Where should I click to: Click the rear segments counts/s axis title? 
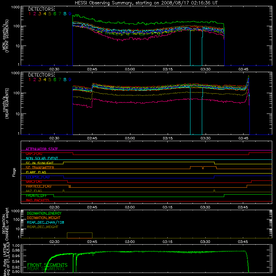[x=6, y=103]
